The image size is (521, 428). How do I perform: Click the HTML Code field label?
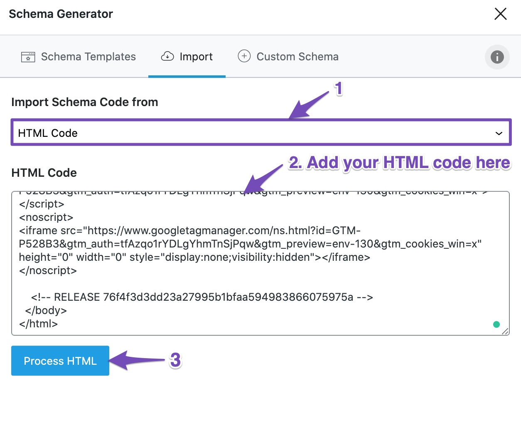[x=44, y=173]
